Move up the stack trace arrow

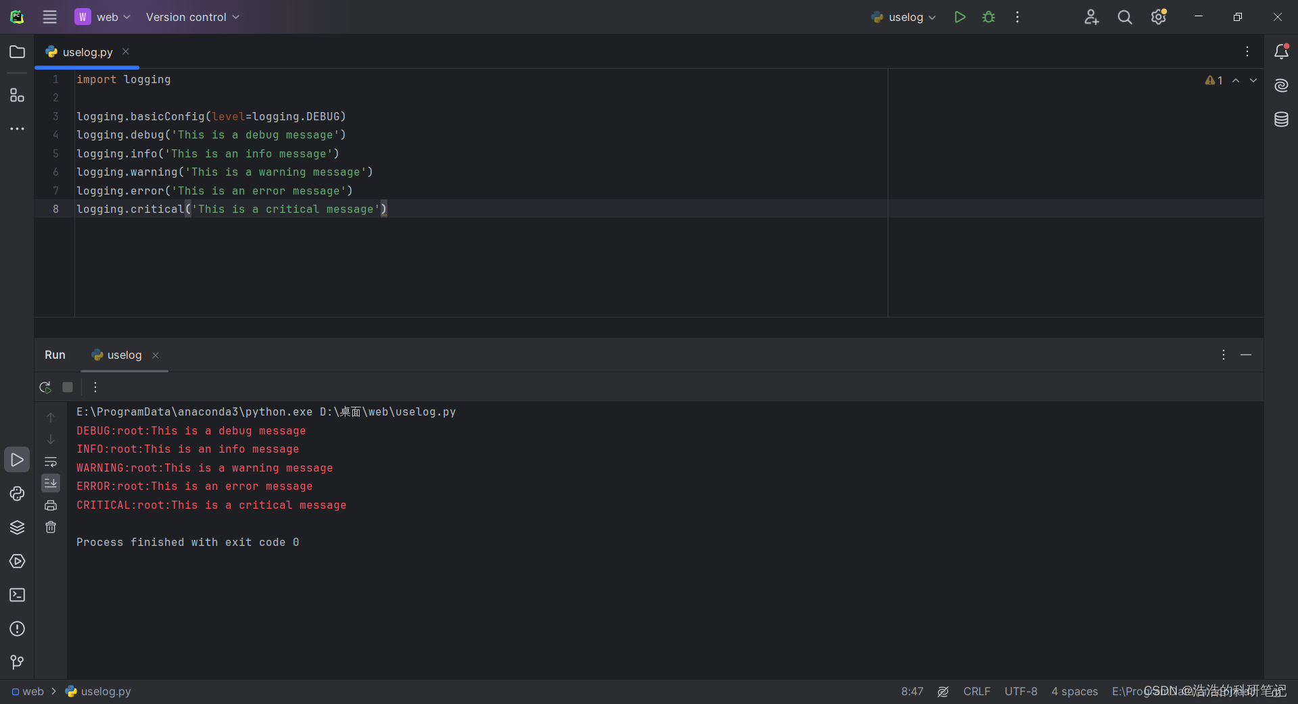pyautogui.click(x=51, y=418)
